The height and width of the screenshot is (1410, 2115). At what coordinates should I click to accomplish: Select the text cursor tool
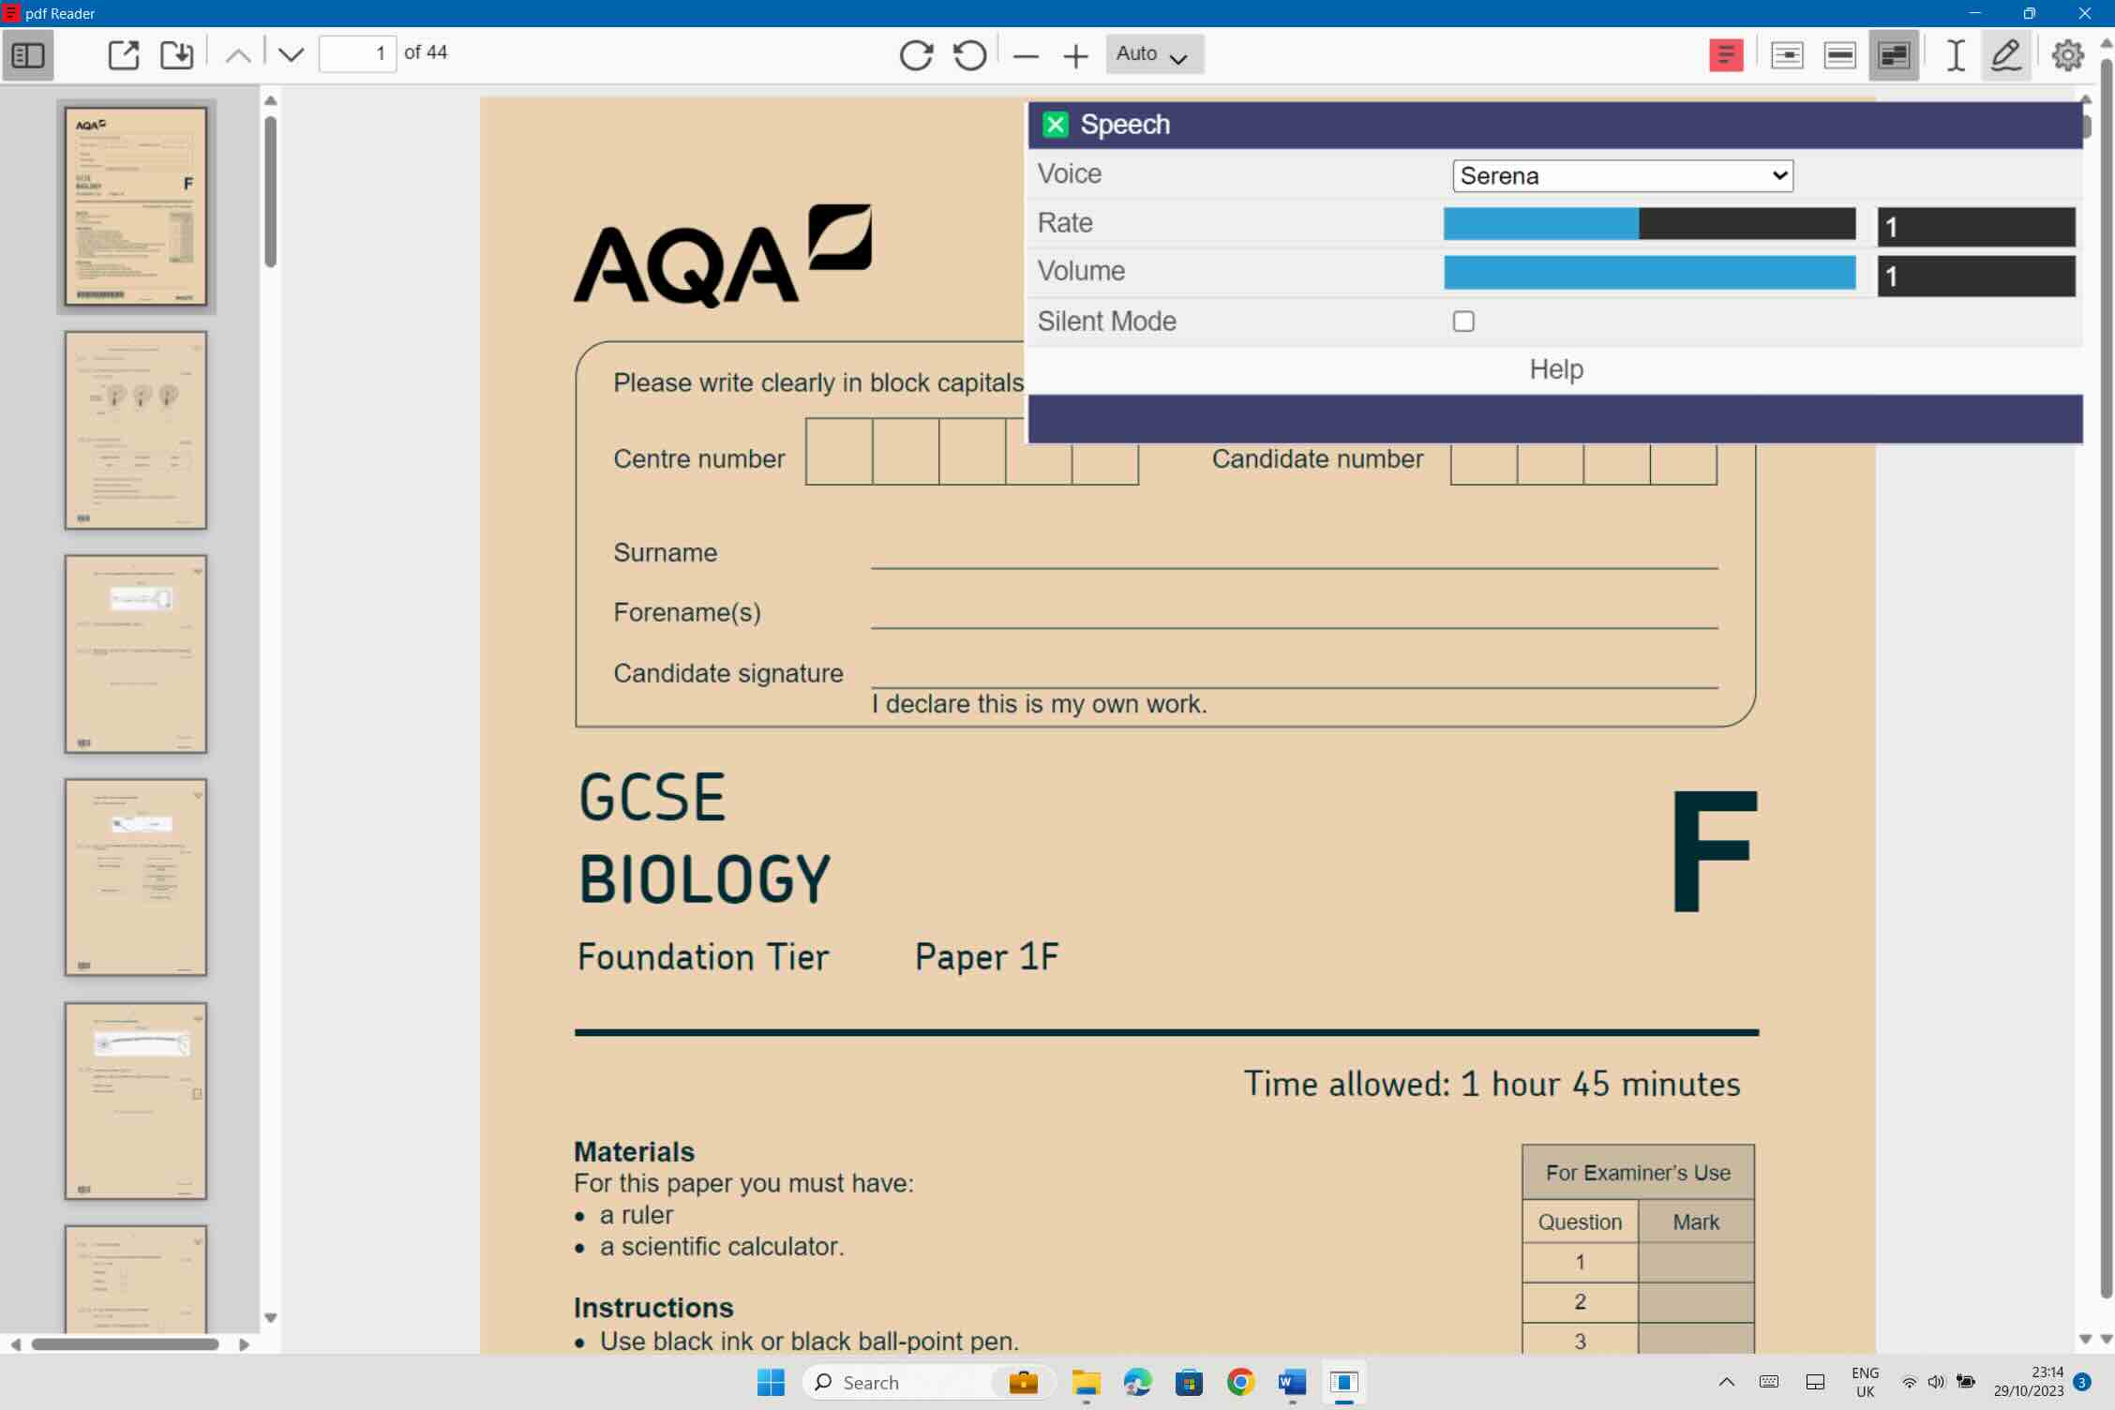coord(1955,54)
